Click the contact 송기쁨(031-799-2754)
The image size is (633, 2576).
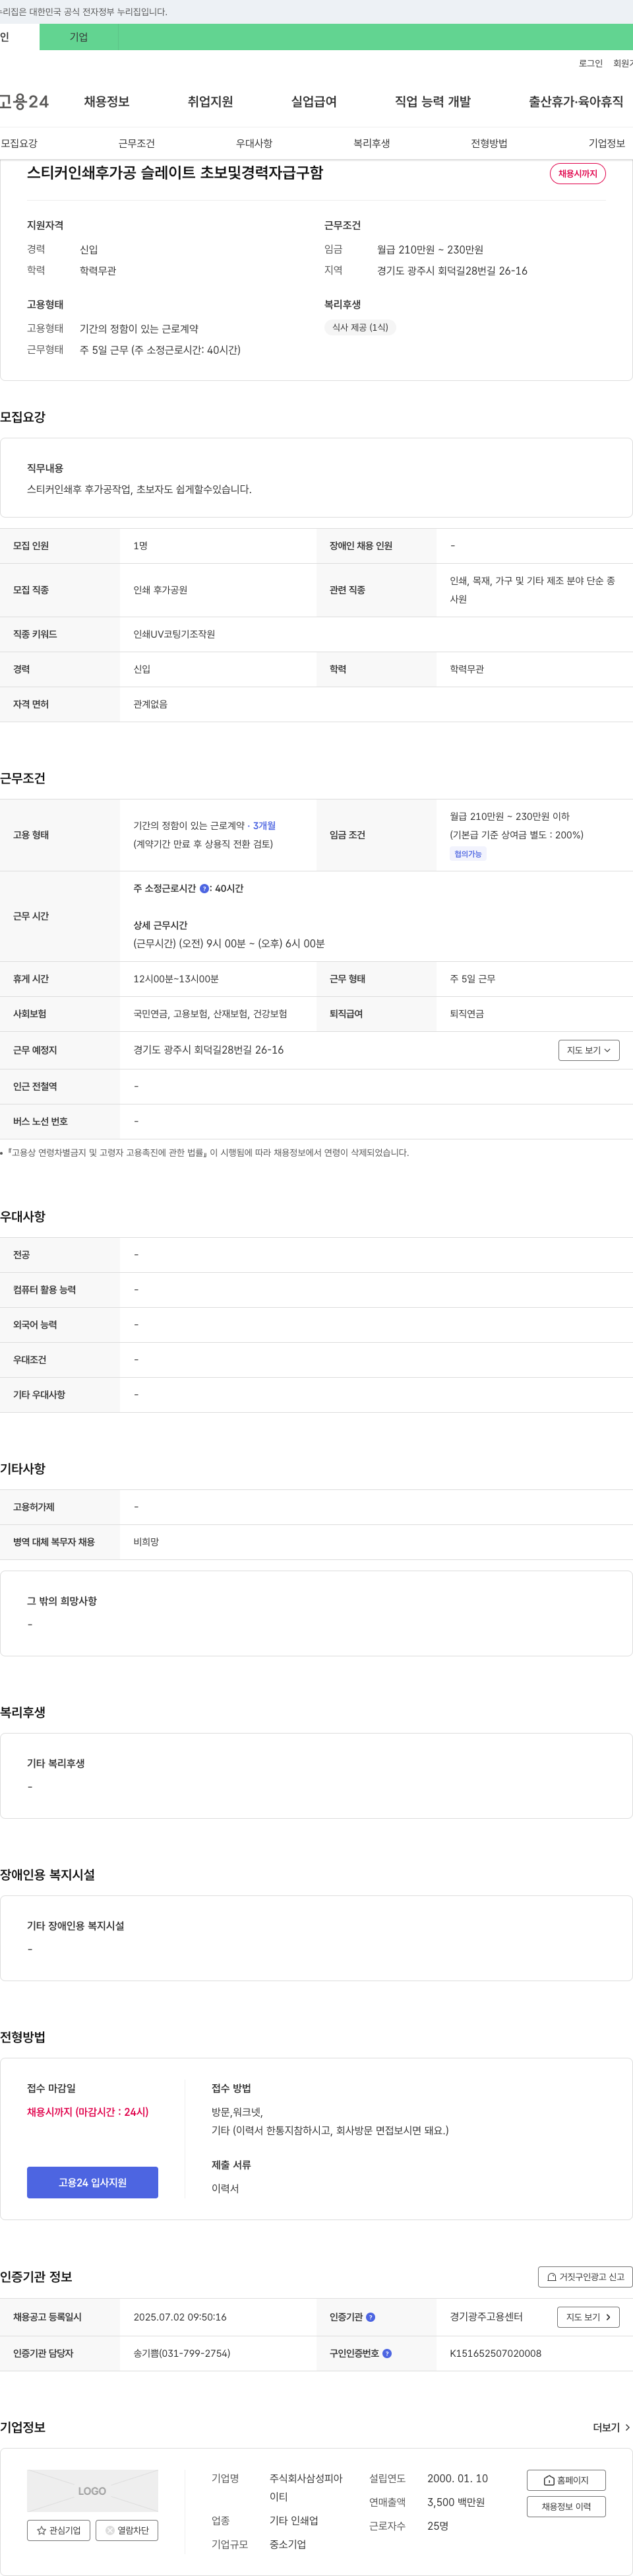pyautogui.click(x=182, y=2353)
